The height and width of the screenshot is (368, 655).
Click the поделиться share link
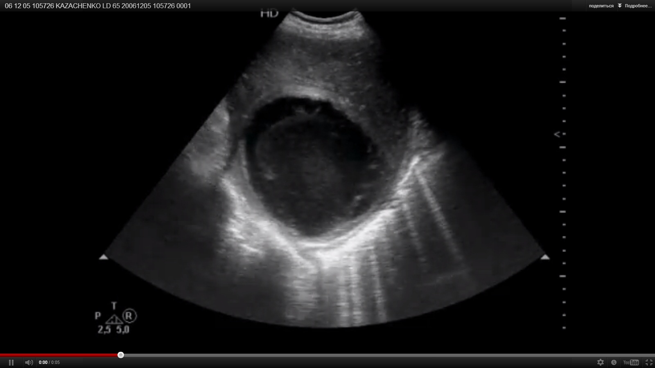(601, 6)
